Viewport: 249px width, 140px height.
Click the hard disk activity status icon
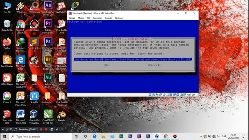tap(150, 95)
